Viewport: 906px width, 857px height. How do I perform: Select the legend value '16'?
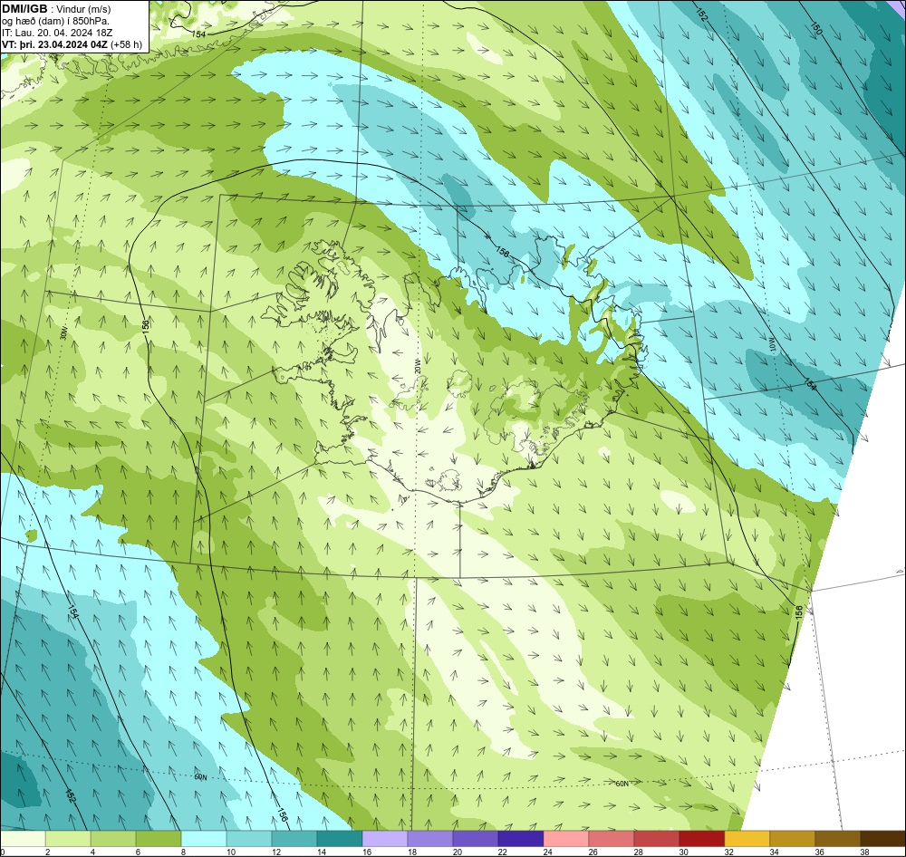tap(366, 852)
